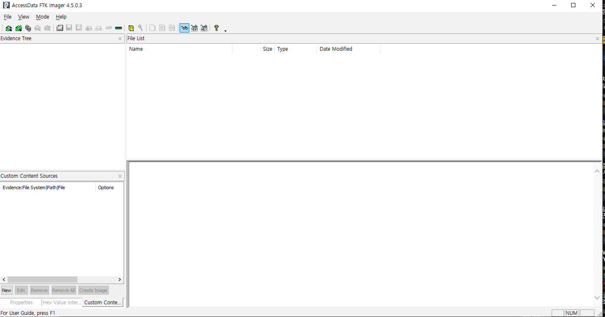Close the File List pane

[597, 39]
